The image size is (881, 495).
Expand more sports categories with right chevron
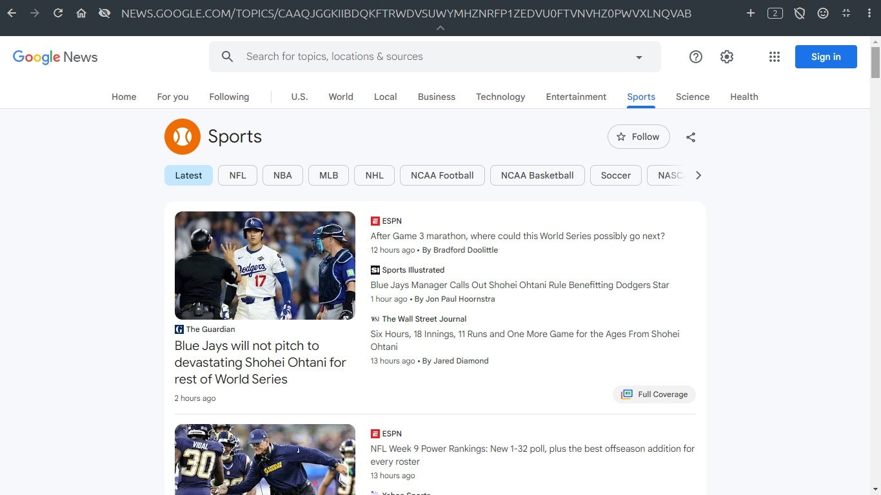(x=698, y=175)
